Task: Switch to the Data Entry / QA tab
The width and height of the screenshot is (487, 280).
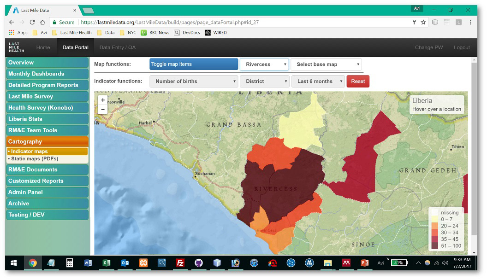Action: 117,47
